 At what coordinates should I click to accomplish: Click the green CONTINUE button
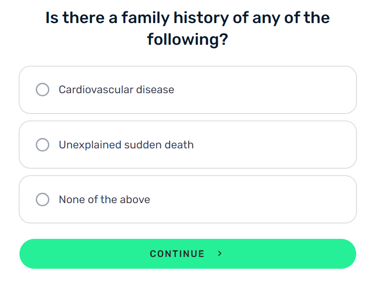[188, 254]
